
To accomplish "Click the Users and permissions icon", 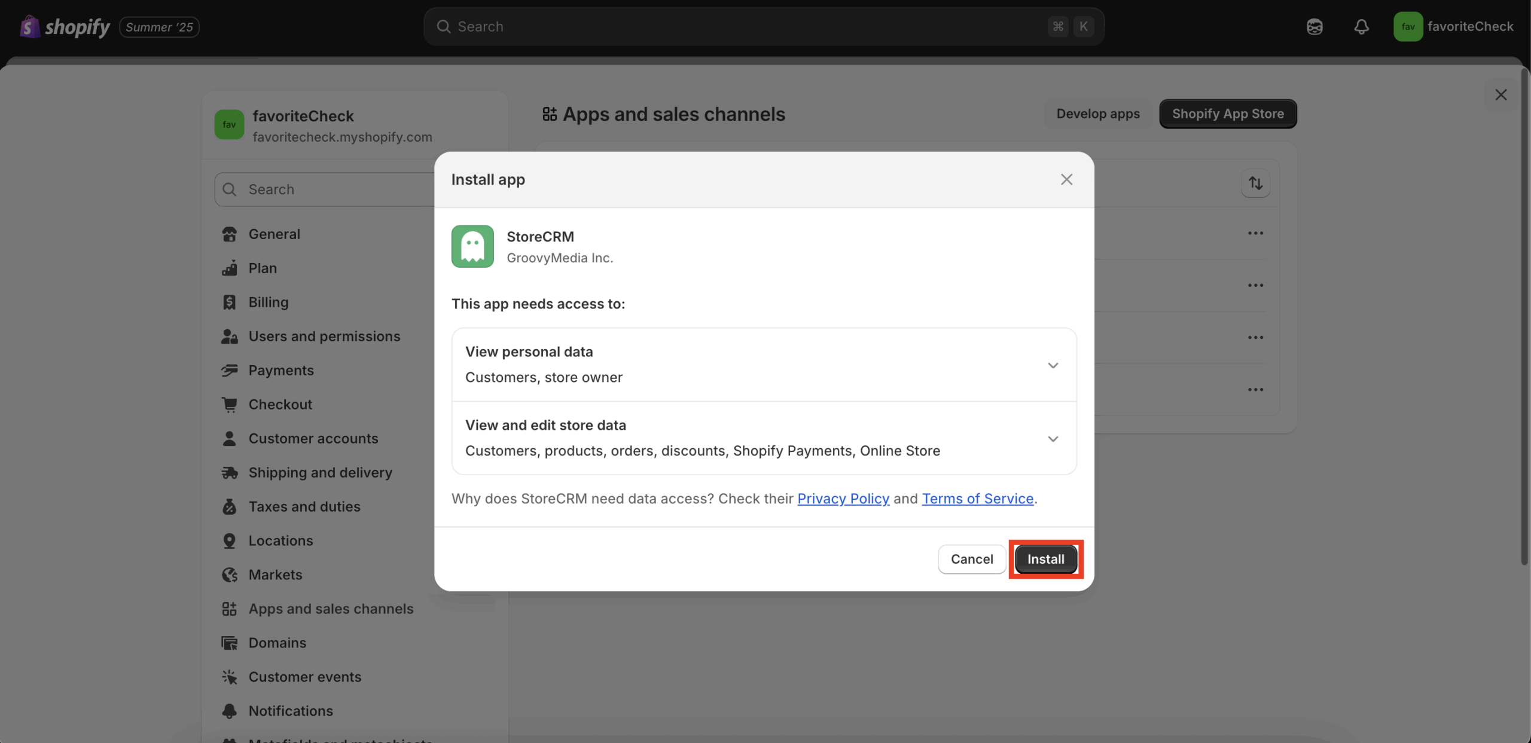I will click(230, 336).
